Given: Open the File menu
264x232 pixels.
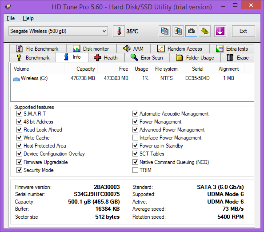Looking at the screenshot, I should coord(11,18).
